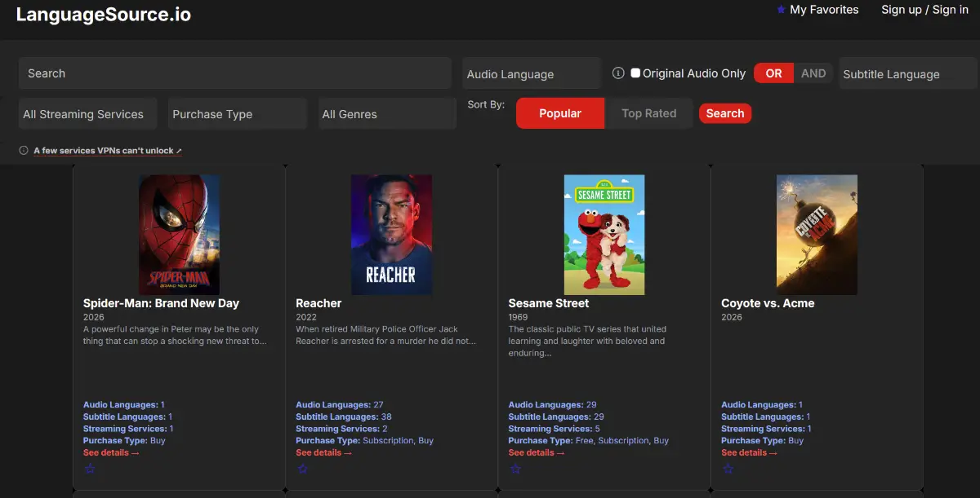Image resolution: width=980 pixels, height=498 pixels.
Task: Click the Coyote vs. Acme title
Action: pos(768,303)
